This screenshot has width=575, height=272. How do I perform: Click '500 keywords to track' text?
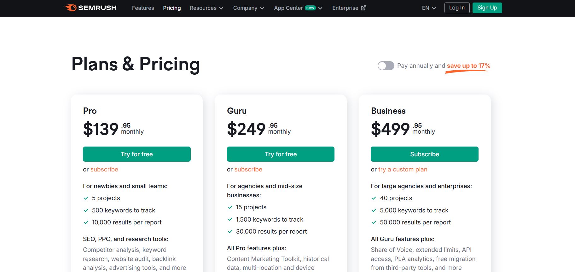[x=124, y=210]
